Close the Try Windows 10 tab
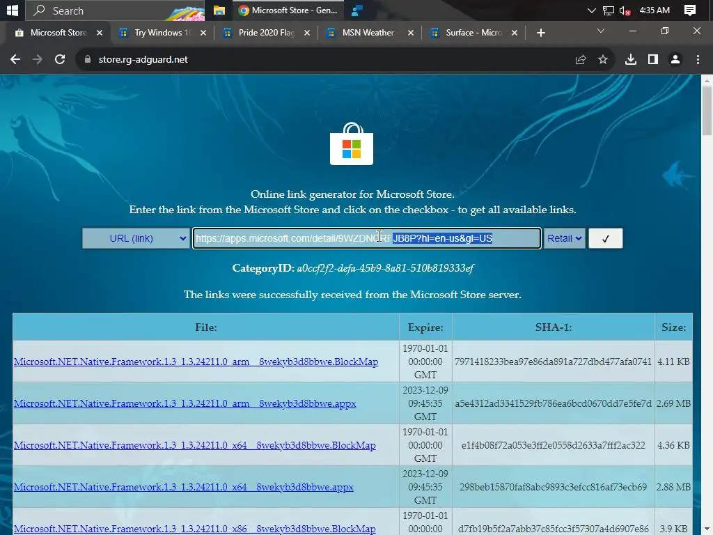Image resolution: width=713 pixels, height=535 pixels. click(x=203, y=33)
